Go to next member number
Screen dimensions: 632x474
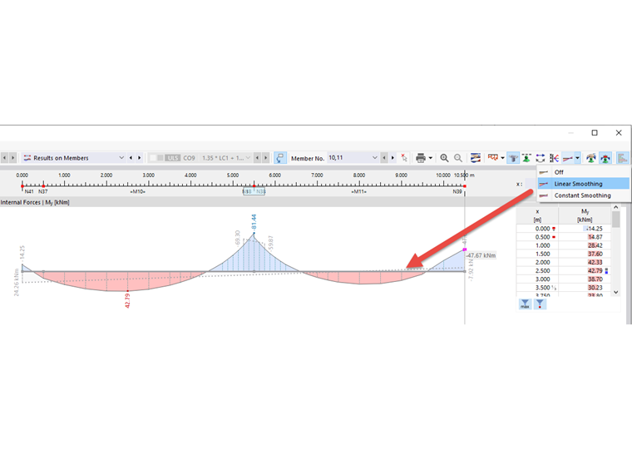pyautogui.click(x=393, y=158)
